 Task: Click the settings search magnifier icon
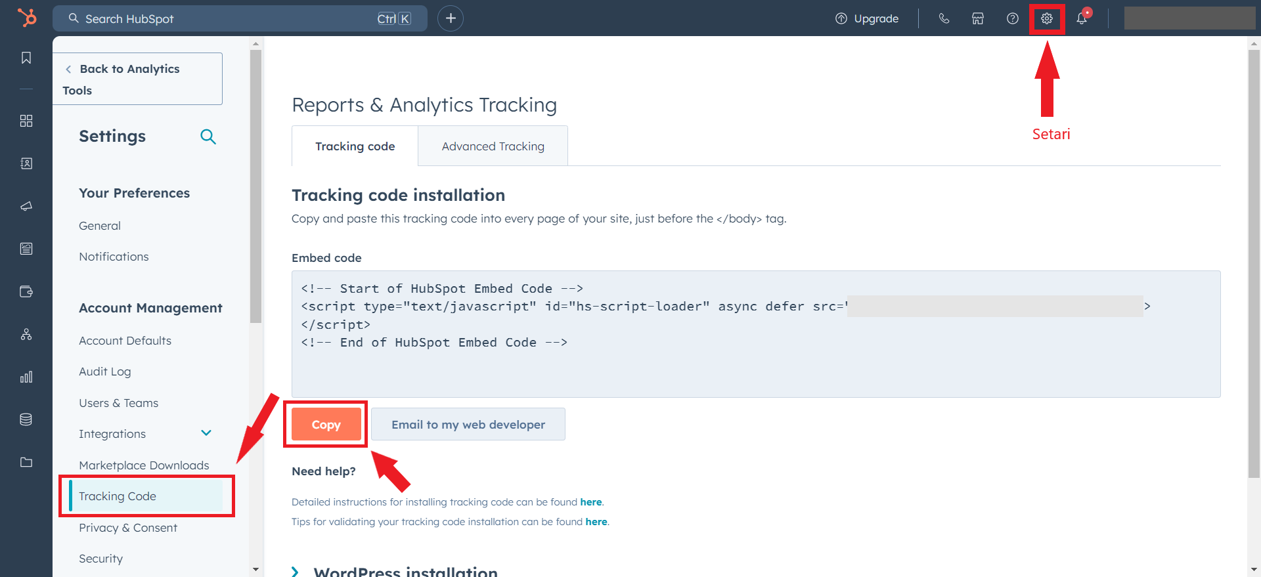[208, 137]
